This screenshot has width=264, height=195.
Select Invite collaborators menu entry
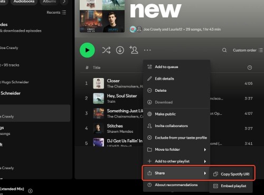tap(176, 126)
